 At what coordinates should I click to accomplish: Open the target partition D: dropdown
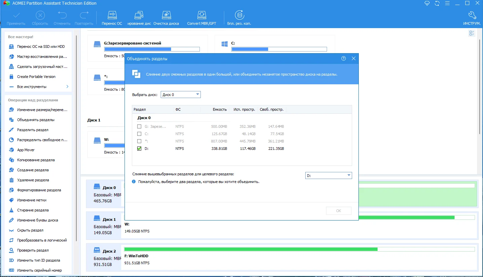tap(328, 175)
